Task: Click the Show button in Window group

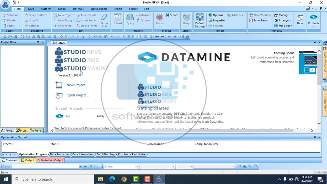Action: point(300,20)
